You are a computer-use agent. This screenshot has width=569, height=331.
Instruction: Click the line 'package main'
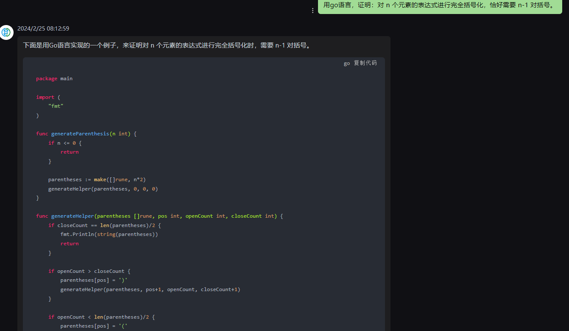click(54, 79)
